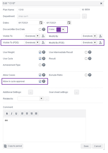Open the start date calendar picker

tap(41, 23)
